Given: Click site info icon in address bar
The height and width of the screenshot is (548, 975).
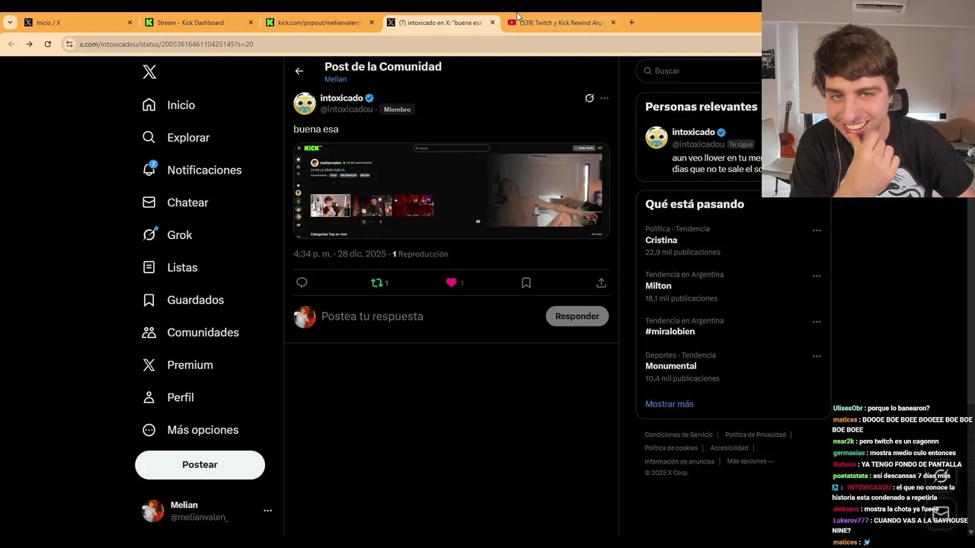Looking at the screenshot, I should click(x=69, y=44).
